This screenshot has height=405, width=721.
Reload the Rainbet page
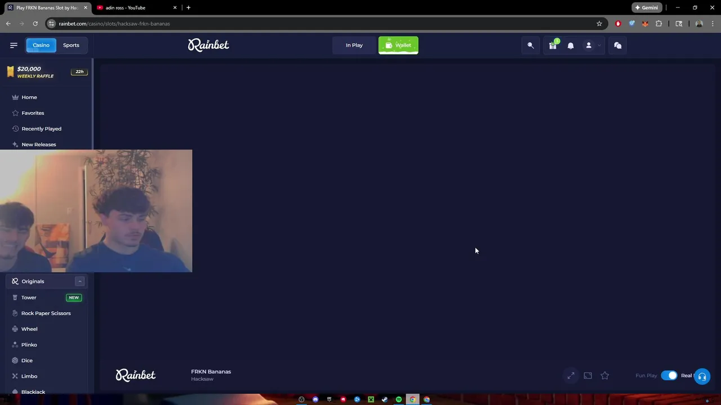pyautogui.click(x=35, y=24)
